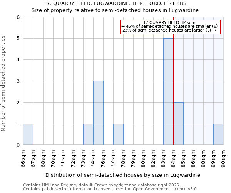The height and width of the screenshot is (193, 231).
Task: Click the x-axis label '89sqm'
Action: (x=213, y=159)
